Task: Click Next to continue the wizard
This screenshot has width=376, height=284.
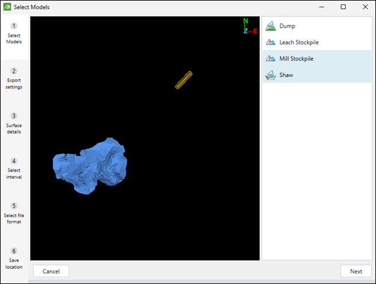Action: [356, 271]
